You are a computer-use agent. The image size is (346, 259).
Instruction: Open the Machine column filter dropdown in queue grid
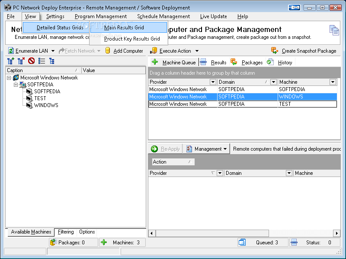pos(333,82)
